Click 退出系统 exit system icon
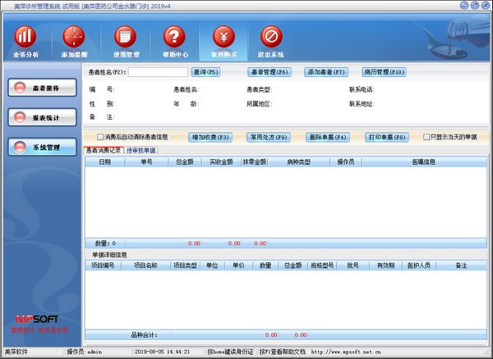The height and width of the screenshot is (359, 493). click(271, 38)
